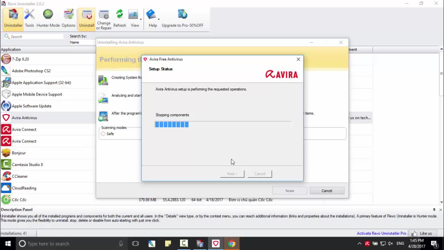Click the ENG language indicator
This screenshot has height=250, width=444.
pyautogui.click(x=400, y=243)
